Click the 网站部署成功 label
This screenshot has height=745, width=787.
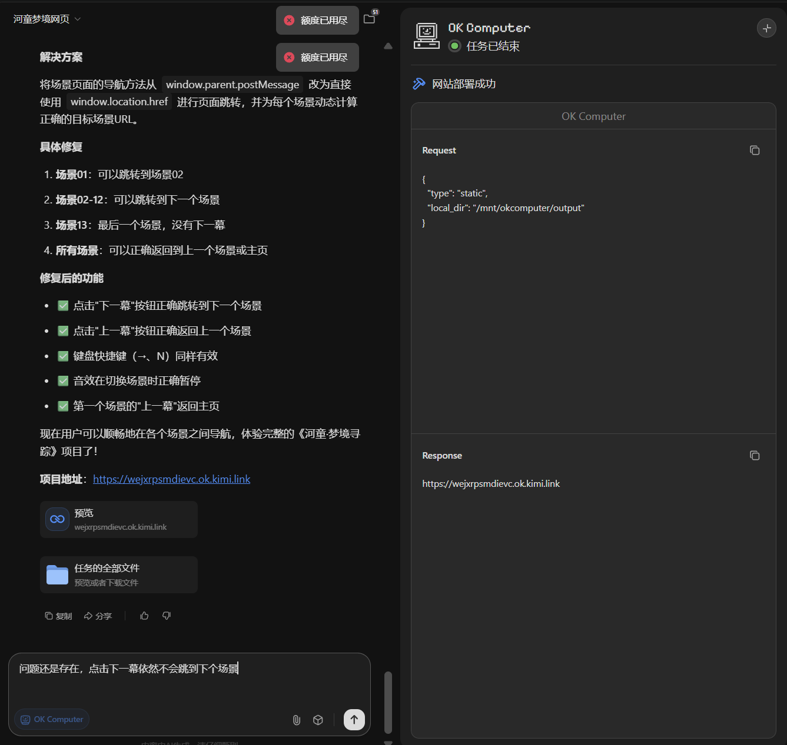(x=464, y=84)
